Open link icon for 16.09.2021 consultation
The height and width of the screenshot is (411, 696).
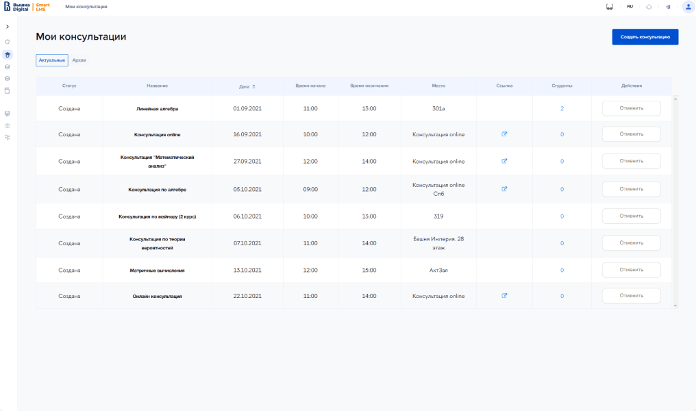coord(504,134)
